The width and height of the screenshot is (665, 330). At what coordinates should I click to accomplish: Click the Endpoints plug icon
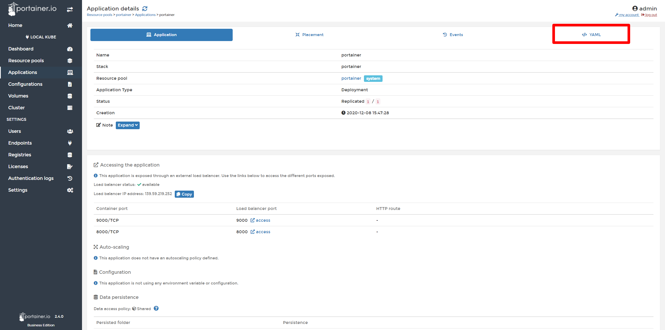tap(70, 143)
